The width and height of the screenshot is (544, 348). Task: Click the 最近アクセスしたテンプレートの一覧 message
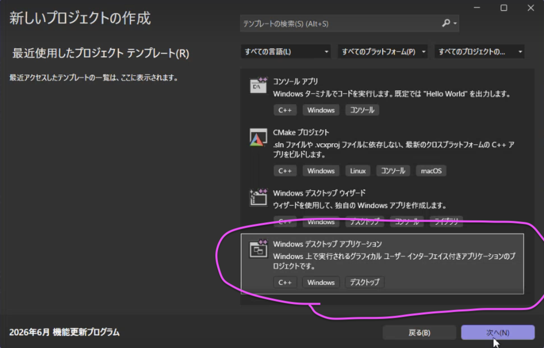pos(94,78)
